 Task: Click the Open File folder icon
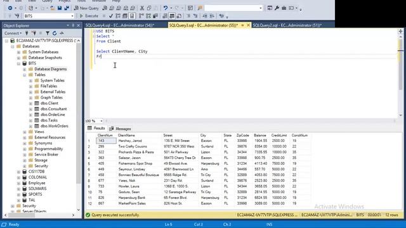[53, 8]
